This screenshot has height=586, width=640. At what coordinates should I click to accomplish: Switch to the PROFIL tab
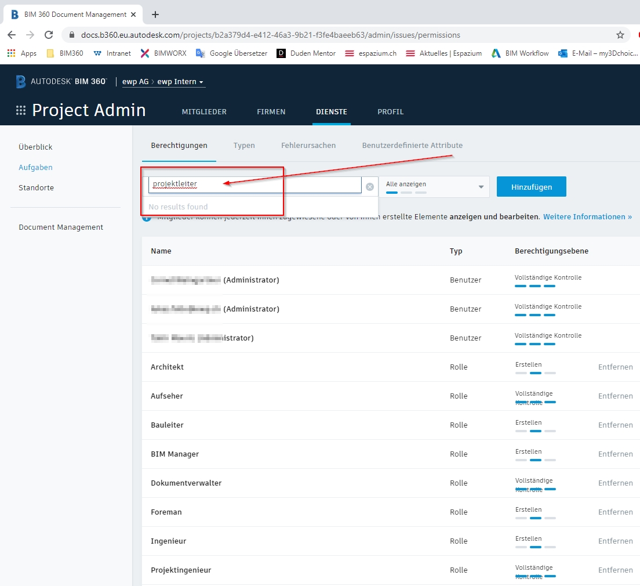click(391, 111)
